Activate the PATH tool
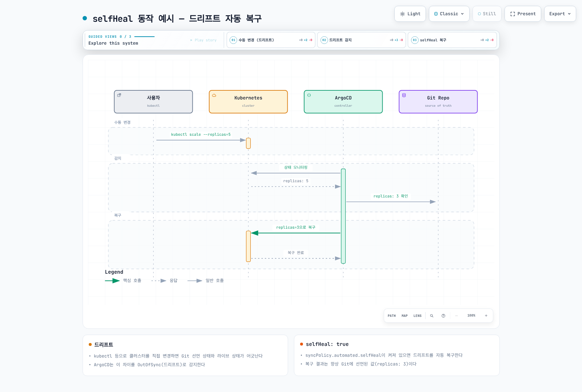582x392 pixels. (392, 316)
